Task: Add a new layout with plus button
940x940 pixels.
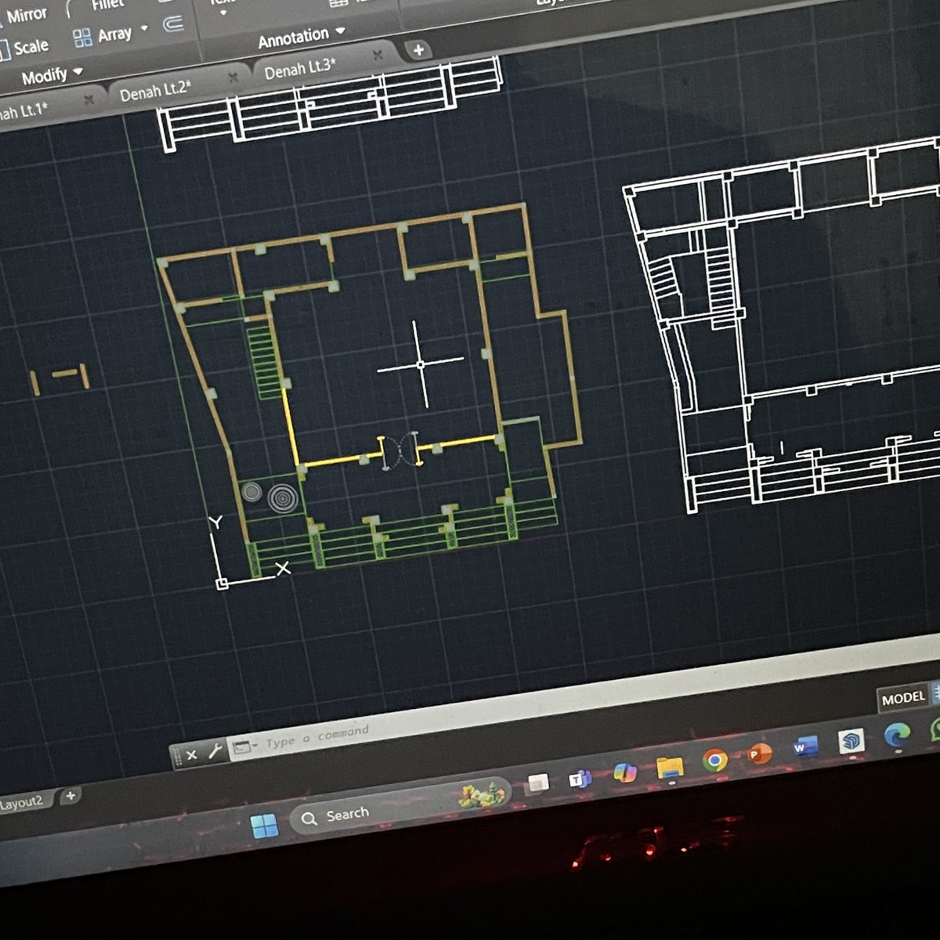Action: [x=70, y=796]
